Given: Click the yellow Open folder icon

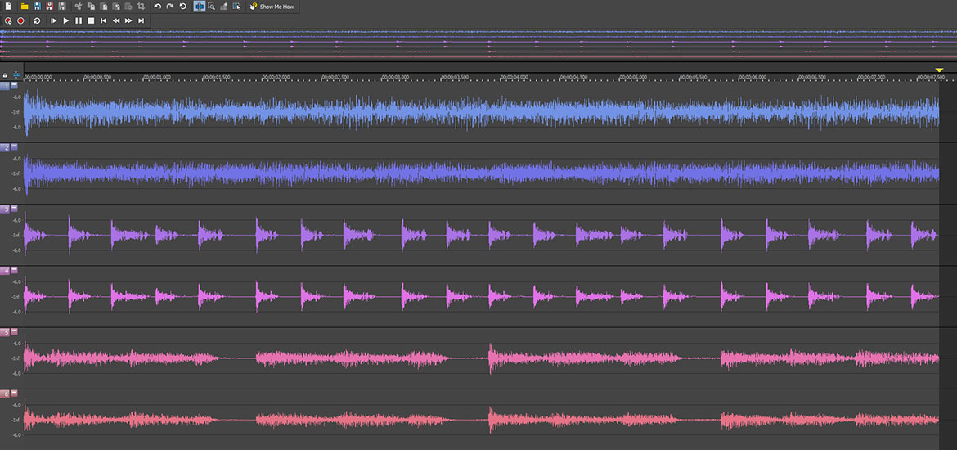Looking at the screenshot, I should point(25,7).
